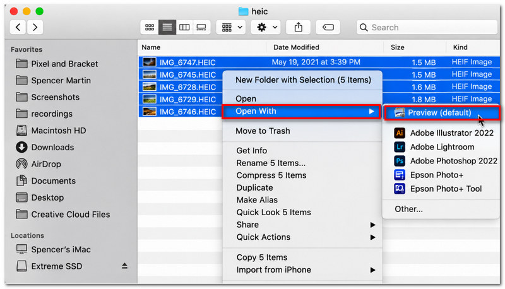Choose New Folder with Selection (5 Items)
Screen dimensions: 505x289
pos(303,80)
